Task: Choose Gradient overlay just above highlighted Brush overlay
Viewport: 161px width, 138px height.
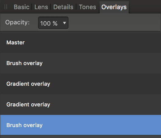Action: tap(80, 105)
